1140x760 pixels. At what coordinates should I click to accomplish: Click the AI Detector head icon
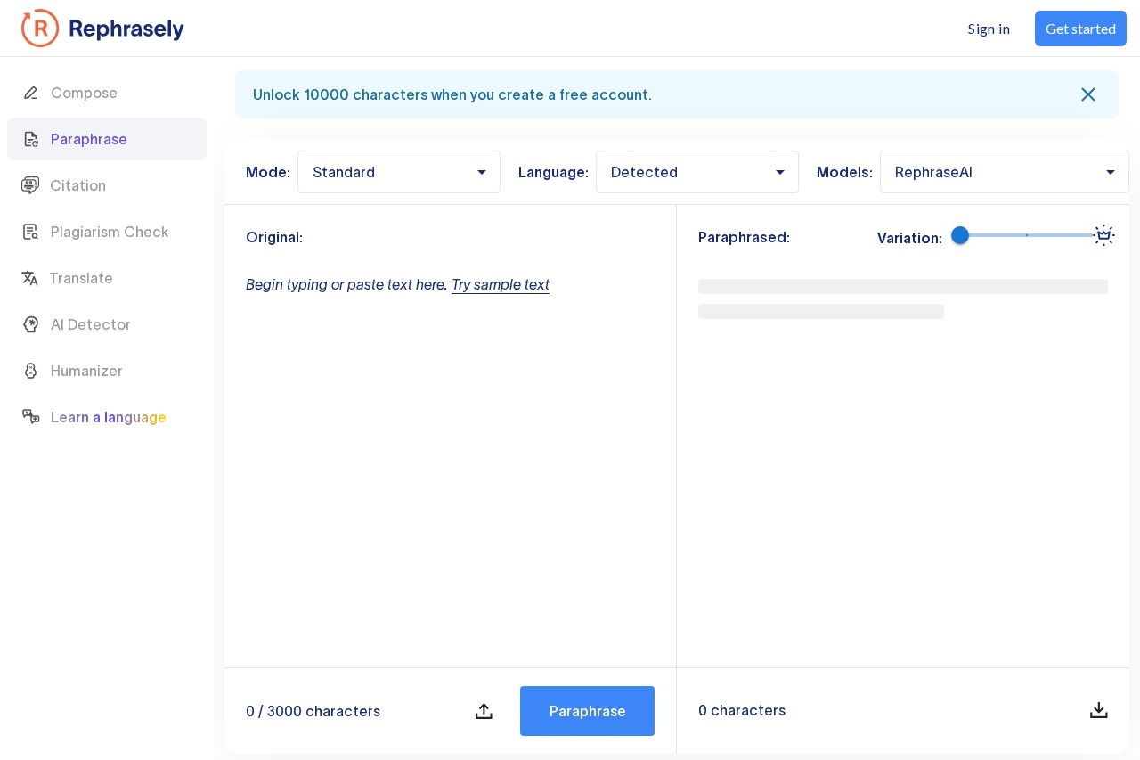(31, 324)
